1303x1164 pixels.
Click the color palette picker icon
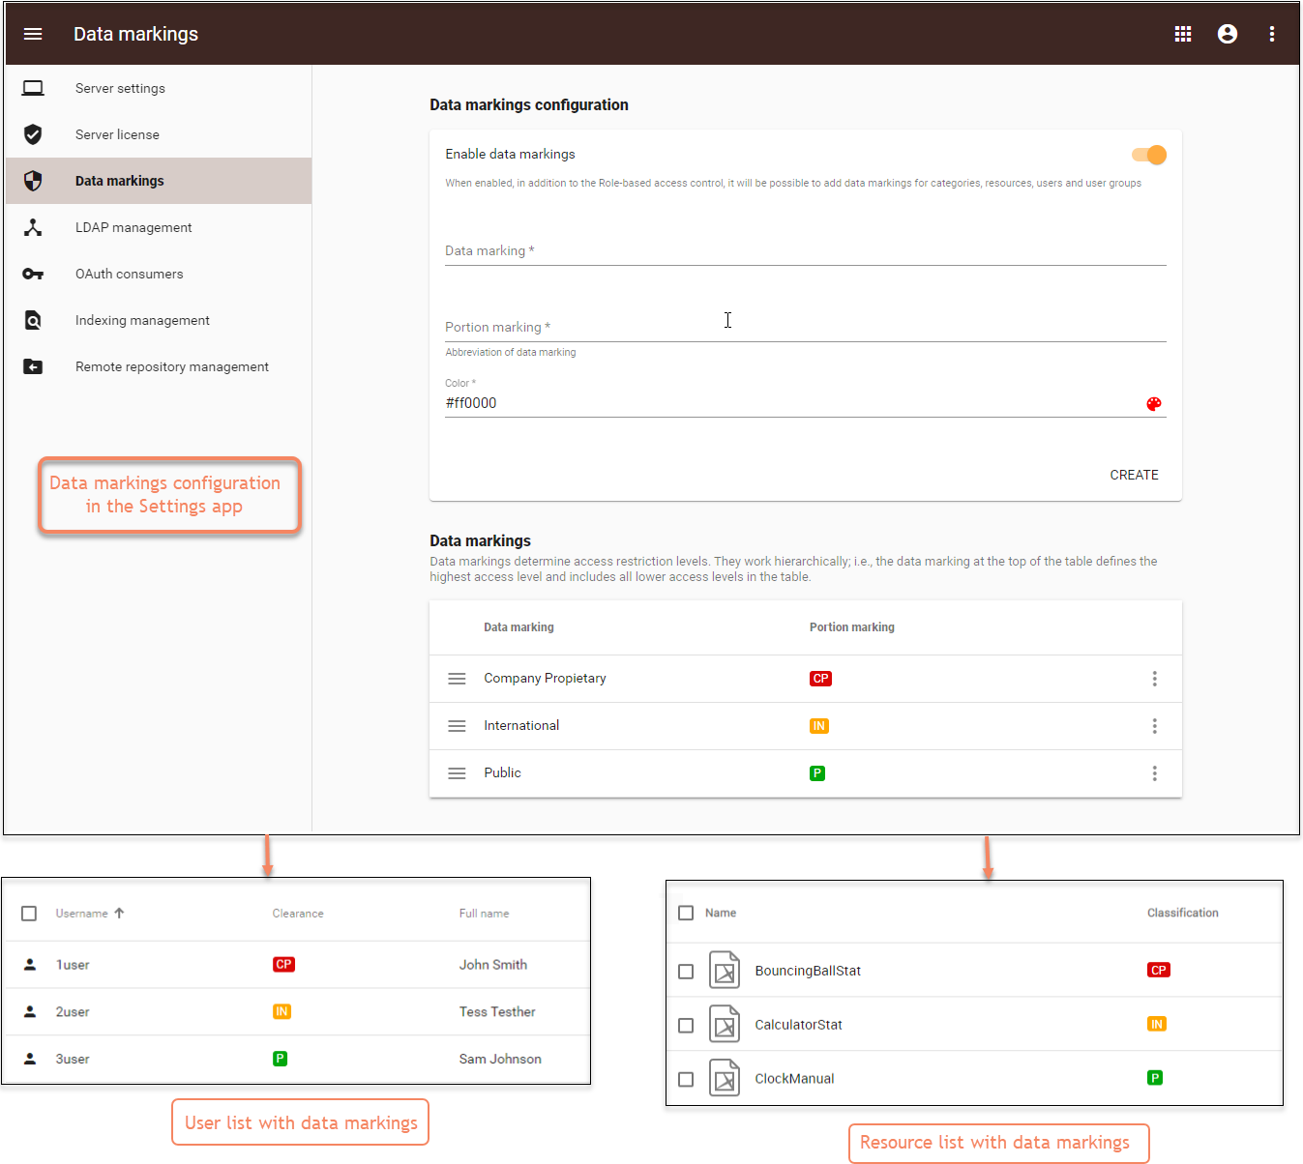(1153, 404)
